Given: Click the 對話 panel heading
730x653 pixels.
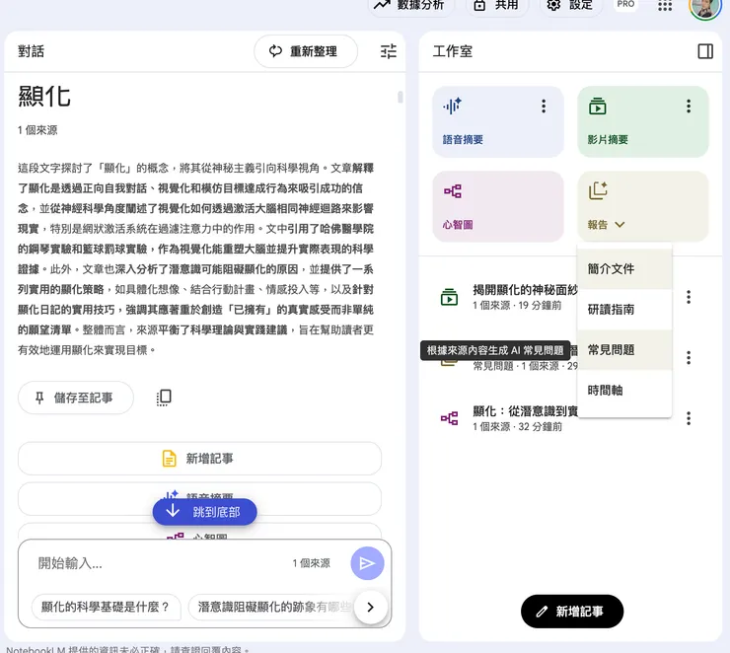Looking at the screenshot, I should coord(32,51).
